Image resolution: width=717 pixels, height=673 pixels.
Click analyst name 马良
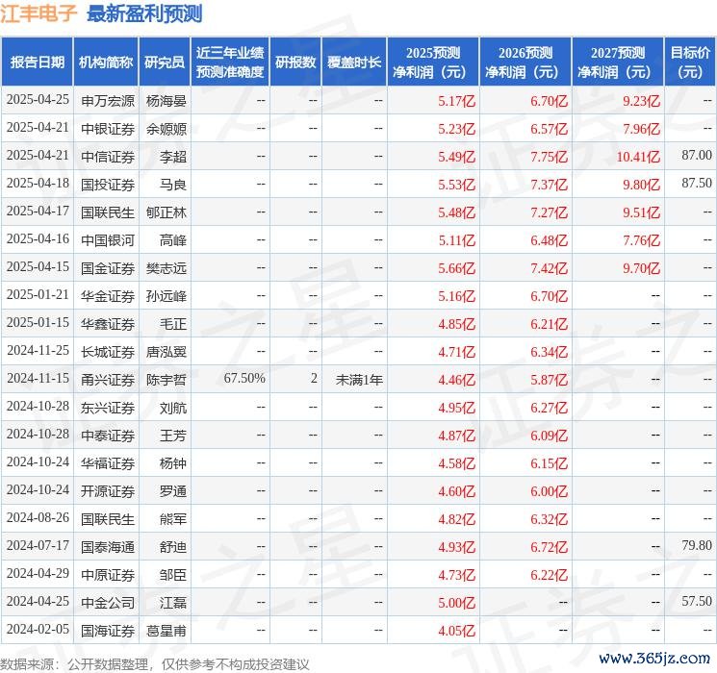tap(173, 185)
